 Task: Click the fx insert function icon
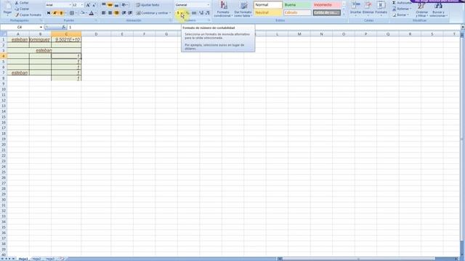pos(64,28)
